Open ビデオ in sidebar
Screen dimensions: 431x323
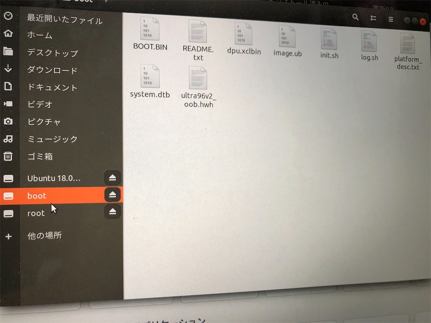click(x=40, y=104)
